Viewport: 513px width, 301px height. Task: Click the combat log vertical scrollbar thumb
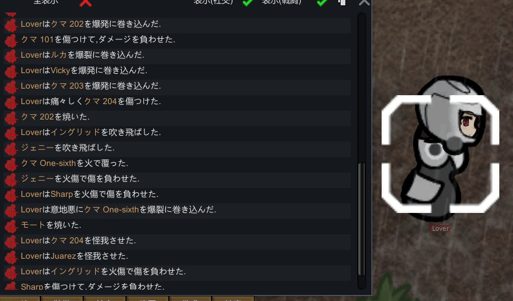tap(361, 219)
